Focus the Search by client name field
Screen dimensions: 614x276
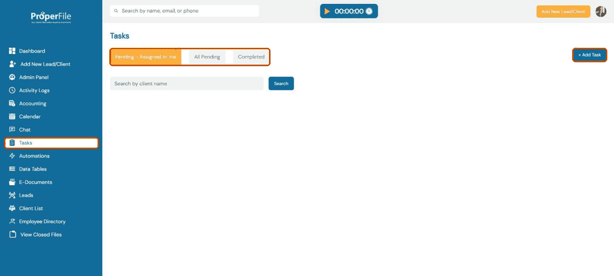click(186, 83)
